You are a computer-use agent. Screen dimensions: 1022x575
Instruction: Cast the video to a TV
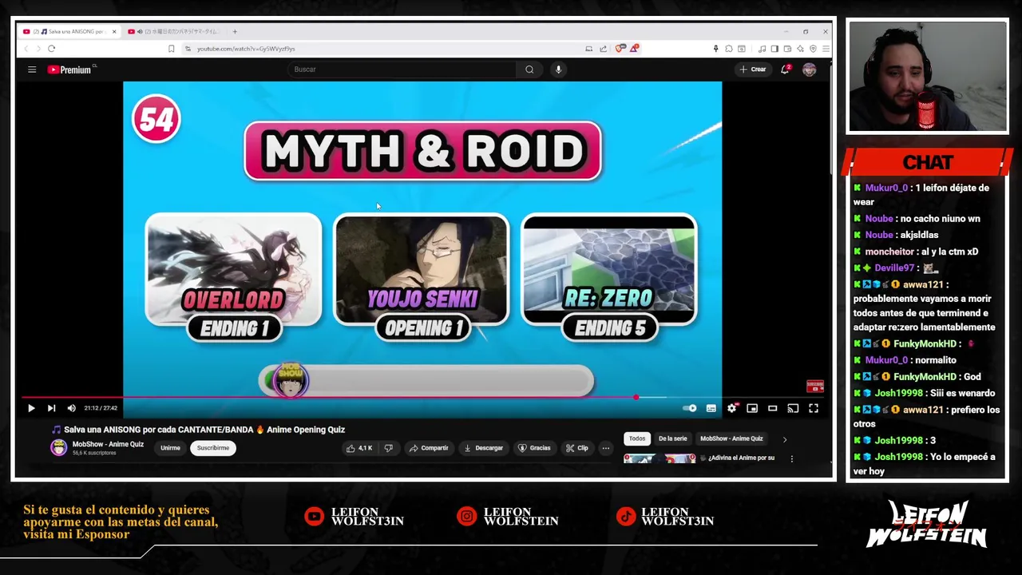point(793,408)
